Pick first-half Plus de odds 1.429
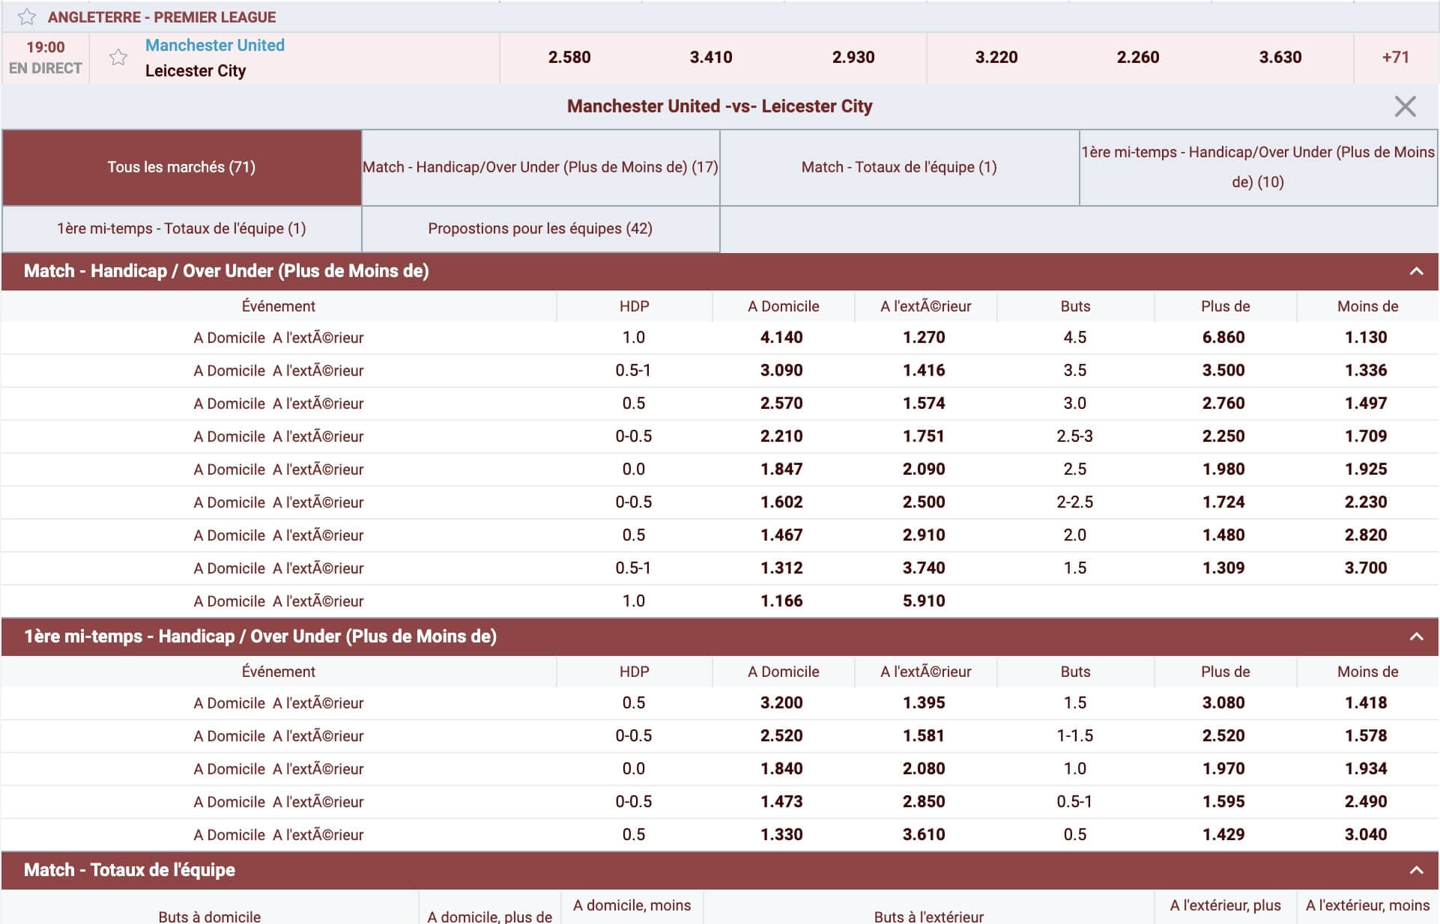The width and height of the screenshot is (1440, 924). coord(1223,834)
